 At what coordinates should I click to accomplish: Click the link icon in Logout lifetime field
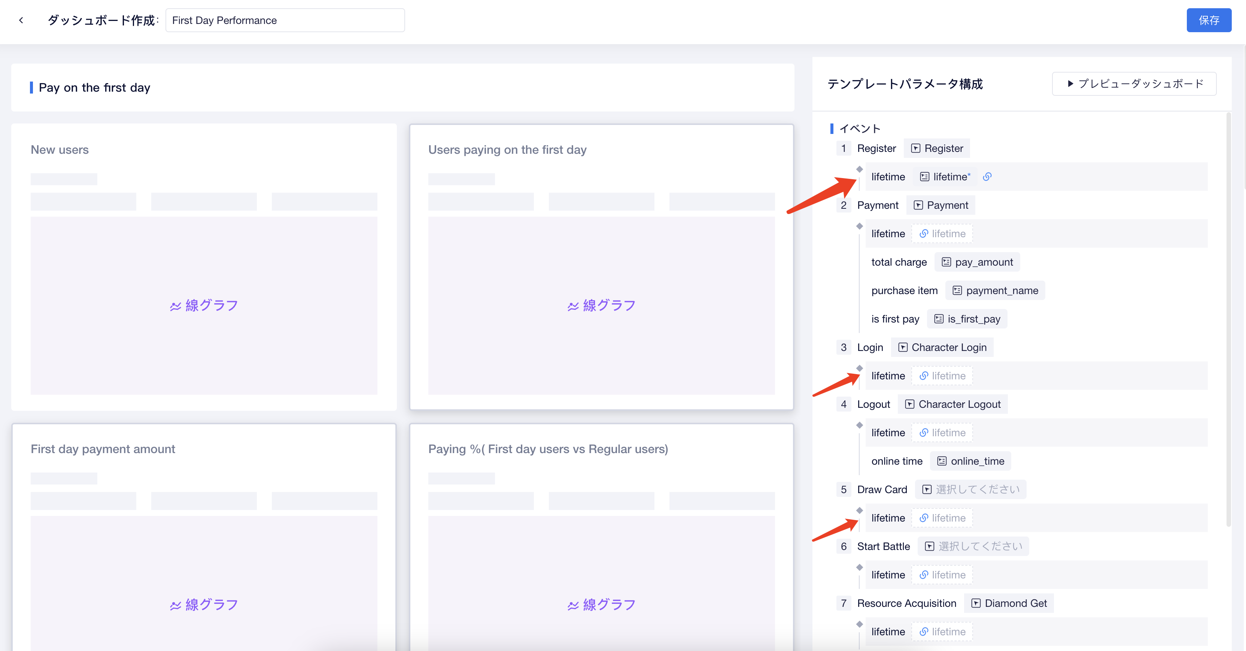point(924,433)
